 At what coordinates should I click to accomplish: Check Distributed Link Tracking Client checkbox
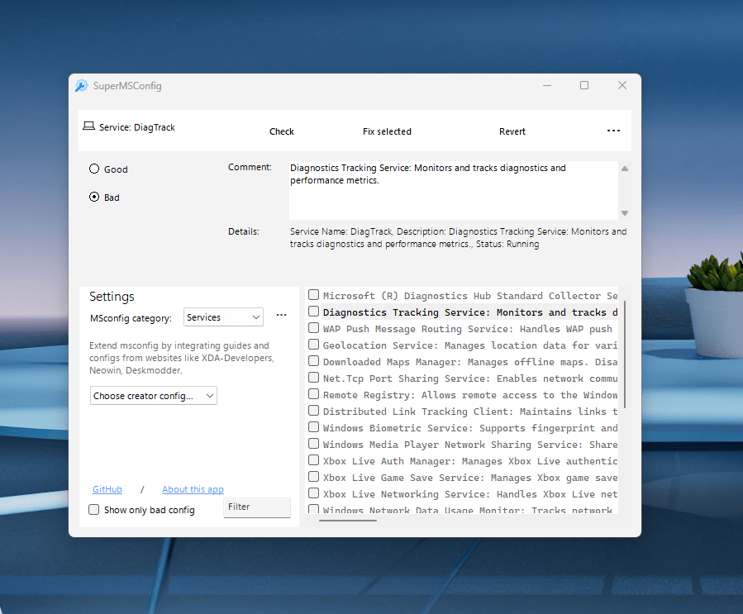pyautogui.click(x=313, y=410)
